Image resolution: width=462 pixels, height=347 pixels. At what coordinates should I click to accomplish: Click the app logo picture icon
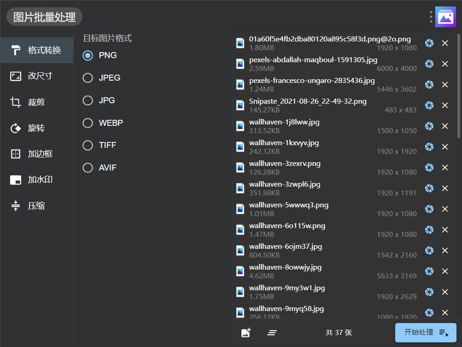tap(445, 17)
